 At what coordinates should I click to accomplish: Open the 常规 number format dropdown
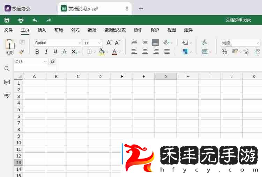point(257,43)
